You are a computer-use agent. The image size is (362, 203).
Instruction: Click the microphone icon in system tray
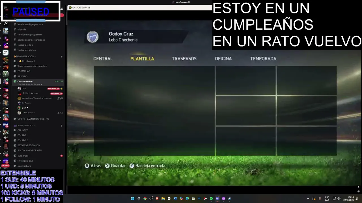click(x=320, y=198)
